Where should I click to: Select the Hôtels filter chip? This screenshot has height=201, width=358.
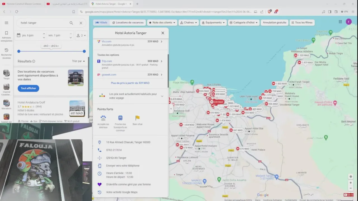point(101,23)
